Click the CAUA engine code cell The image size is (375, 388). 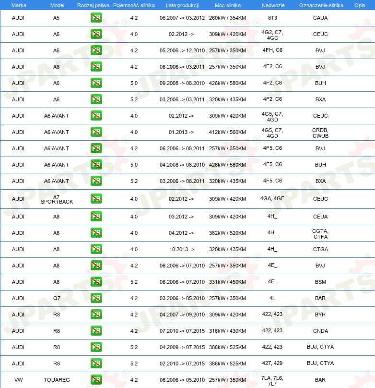click(320, 18)
